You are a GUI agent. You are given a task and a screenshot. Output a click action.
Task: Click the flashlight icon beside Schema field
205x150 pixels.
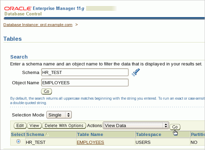136,72
